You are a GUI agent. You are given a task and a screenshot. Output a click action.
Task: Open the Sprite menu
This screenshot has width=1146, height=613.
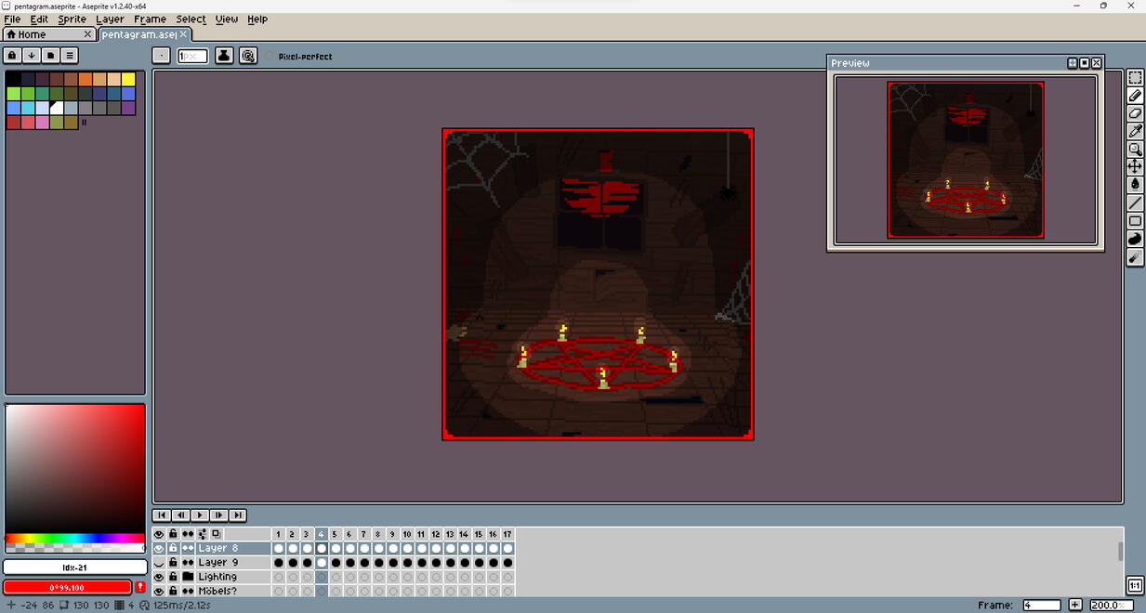(x=72, y=19)
